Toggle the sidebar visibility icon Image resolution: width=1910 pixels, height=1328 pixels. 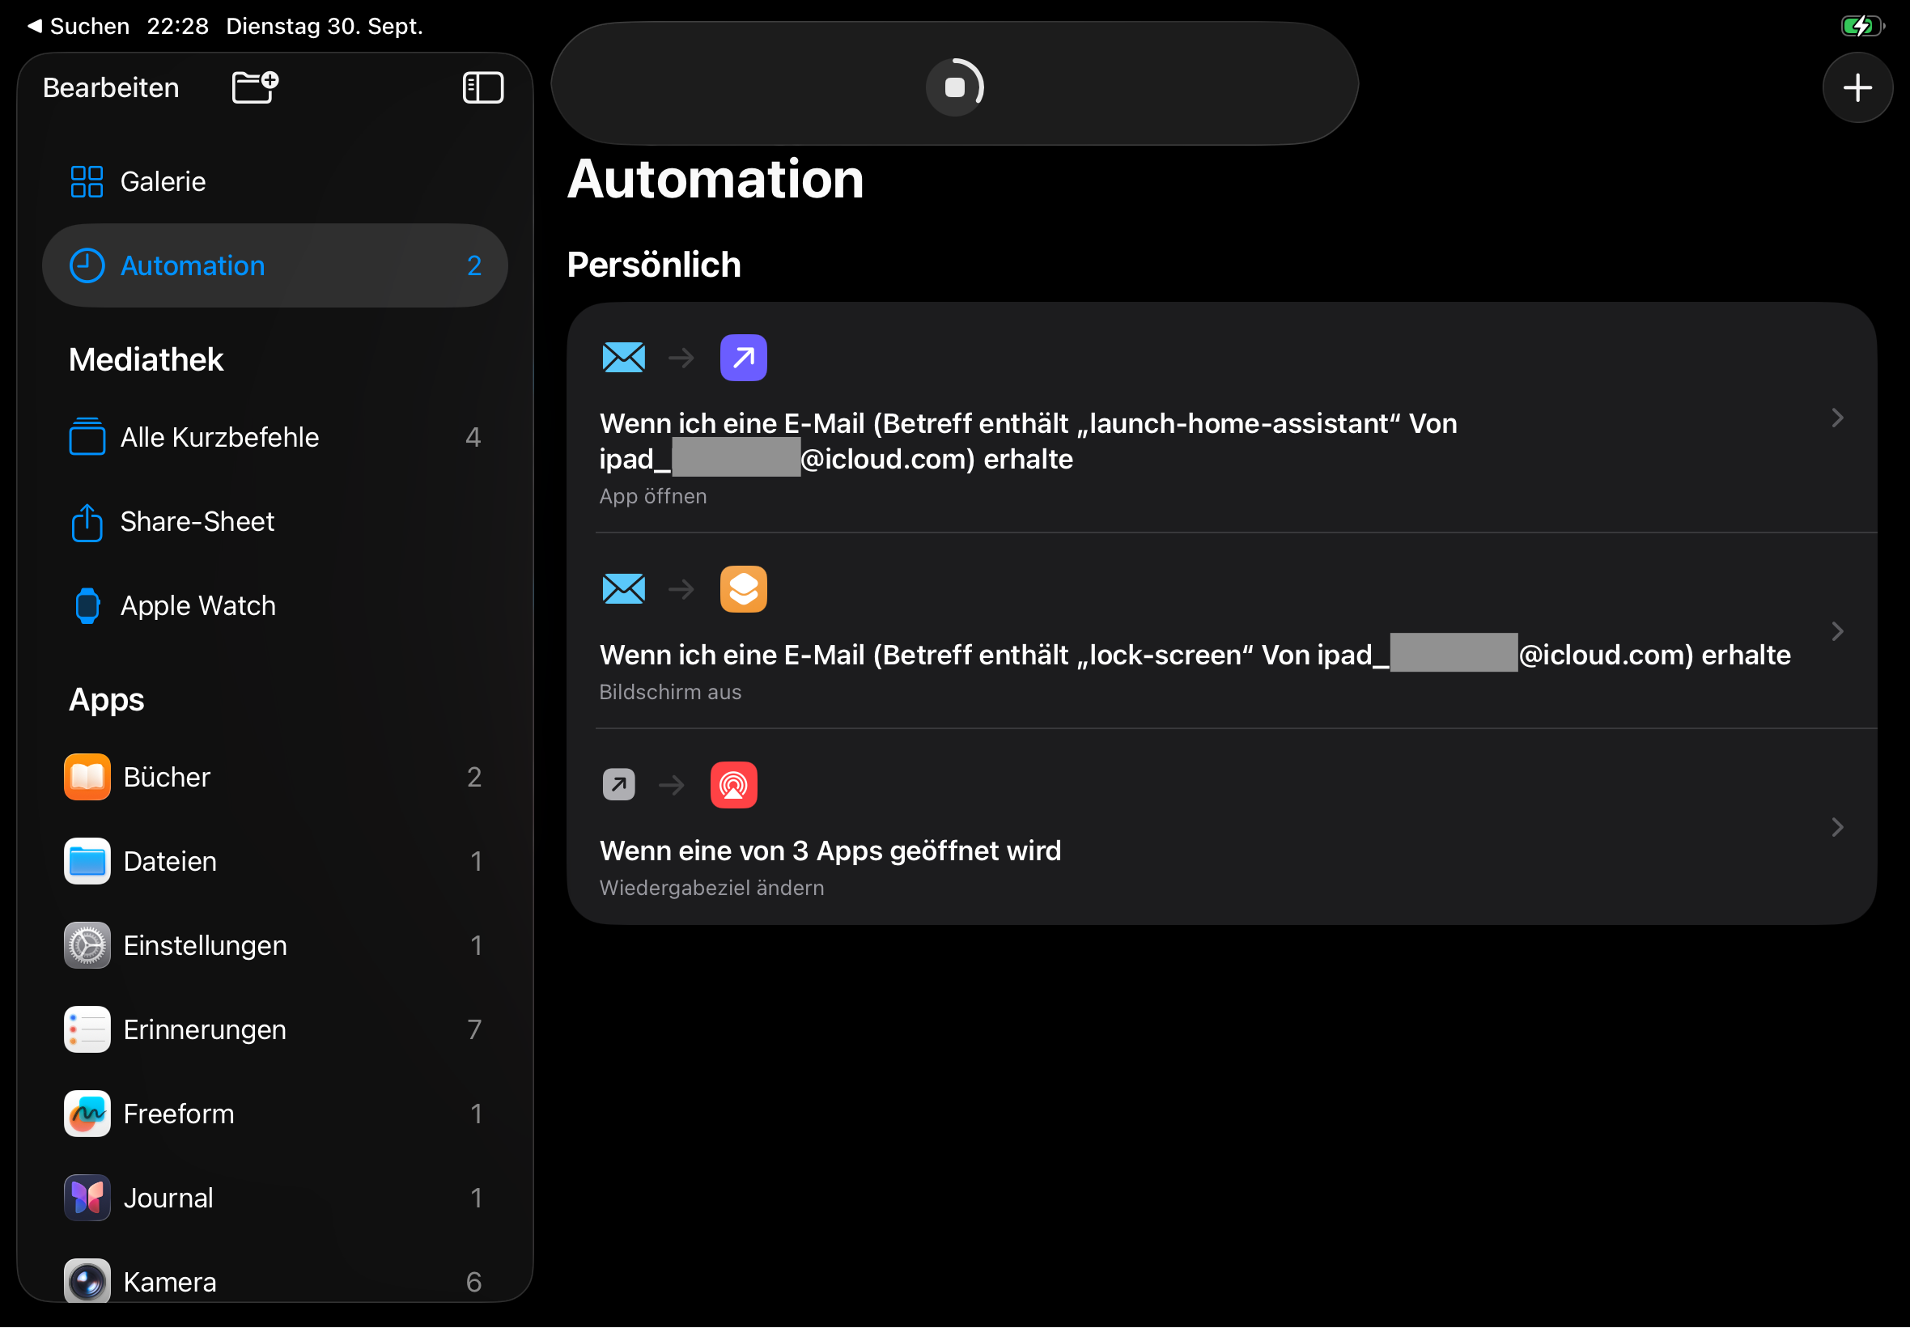pyautogui.click(x=482, y=87)
